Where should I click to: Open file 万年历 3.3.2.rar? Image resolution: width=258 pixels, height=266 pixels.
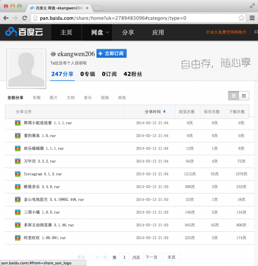click(40, 161)
